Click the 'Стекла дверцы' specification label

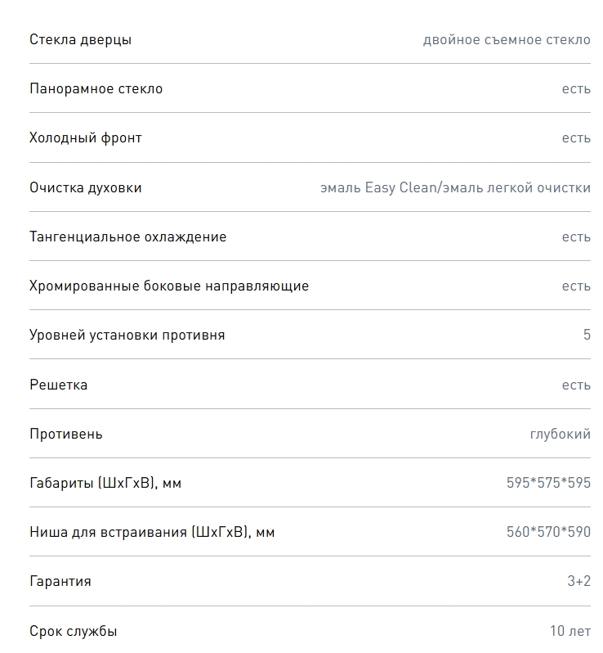pos(80,39)
